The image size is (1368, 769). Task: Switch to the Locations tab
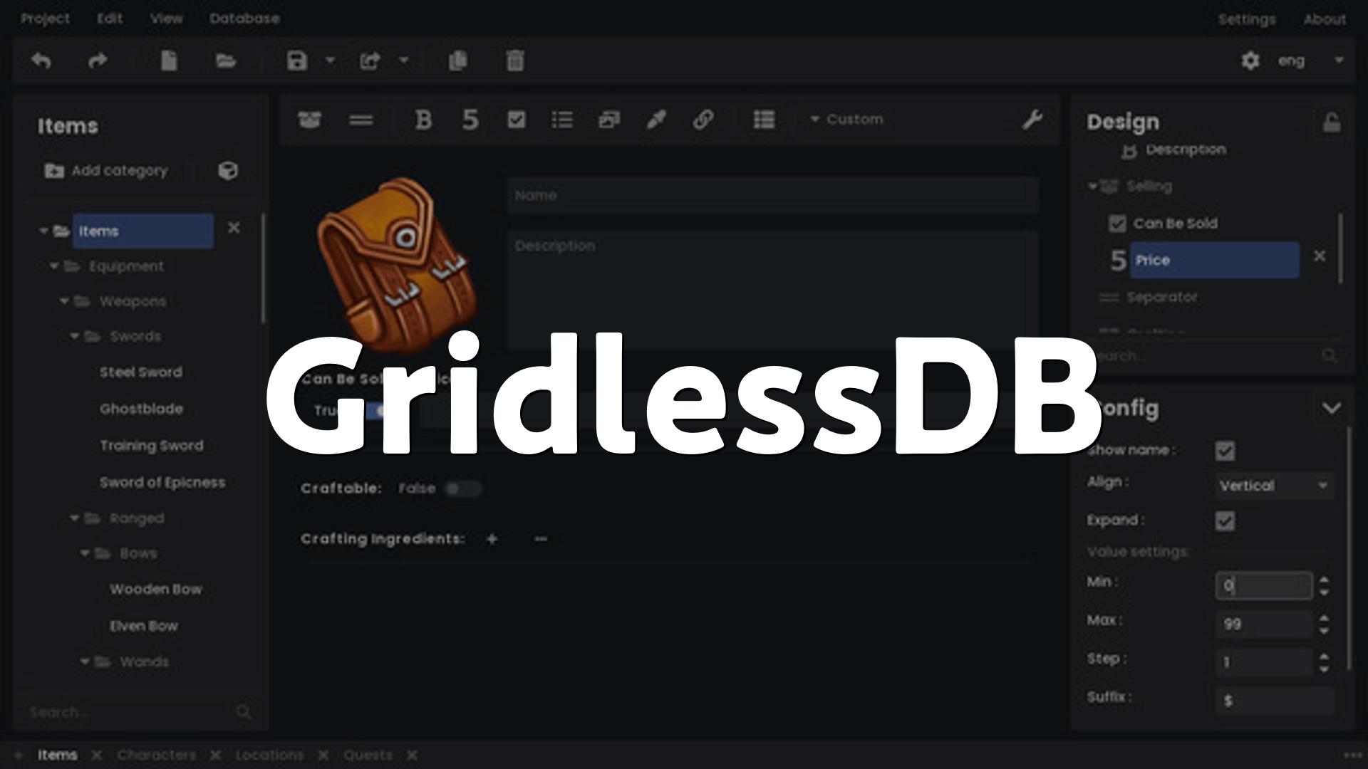coord(269,755)
